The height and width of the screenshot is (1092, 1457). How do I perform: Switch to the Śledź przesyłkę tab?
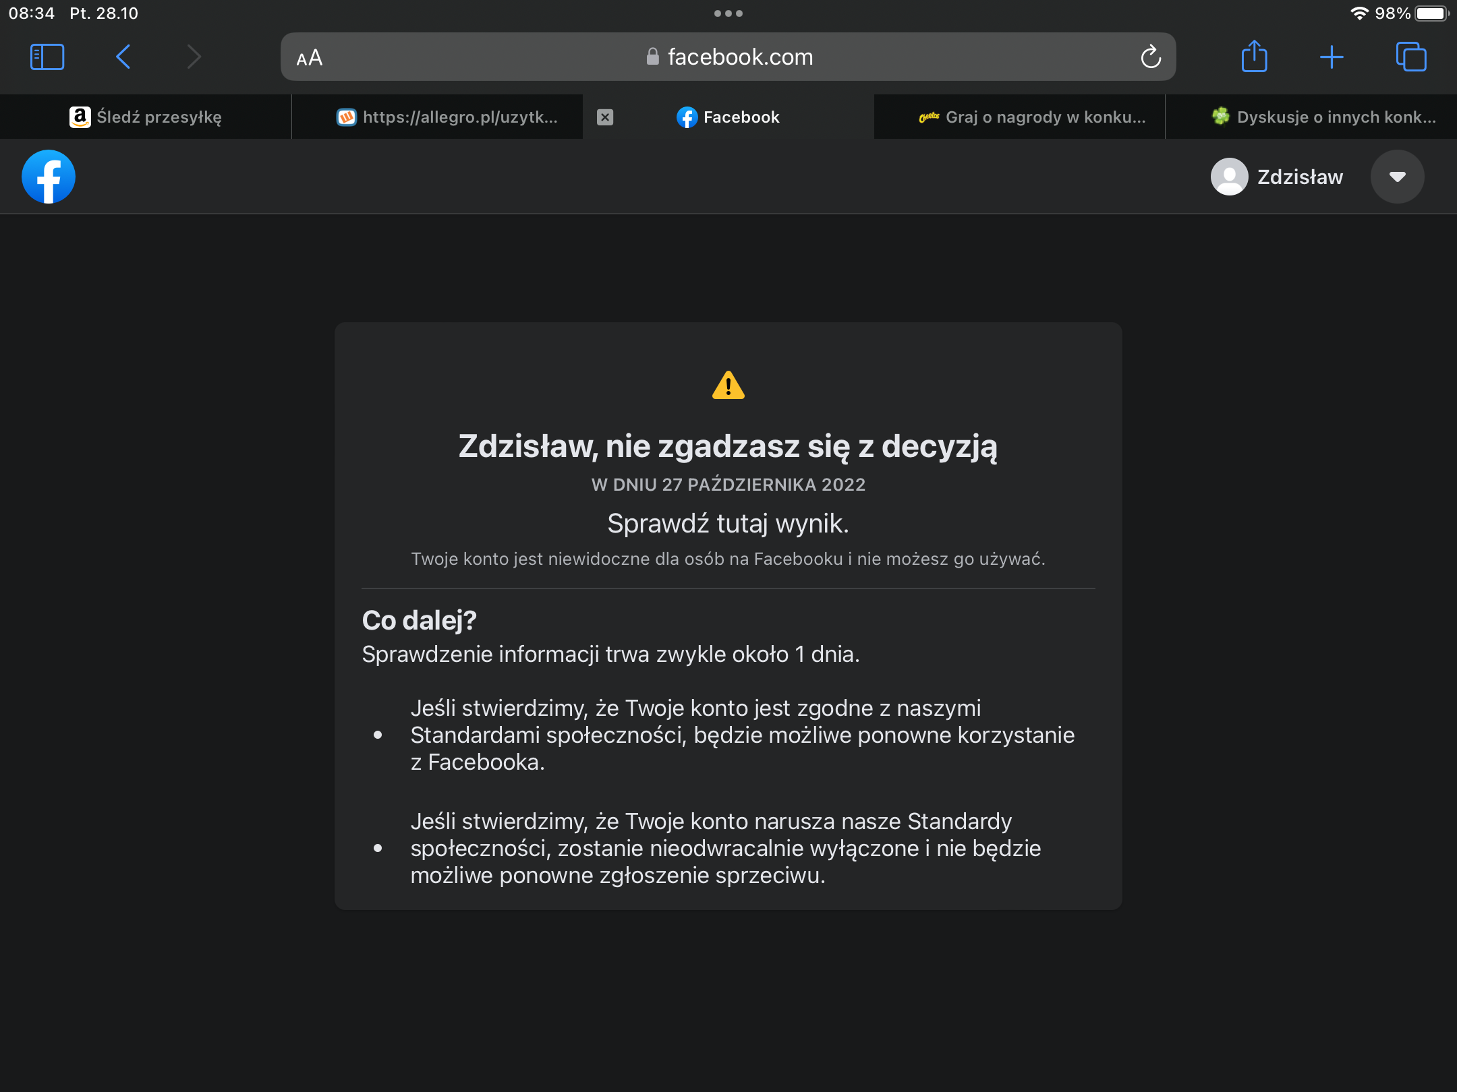(146, 117)
